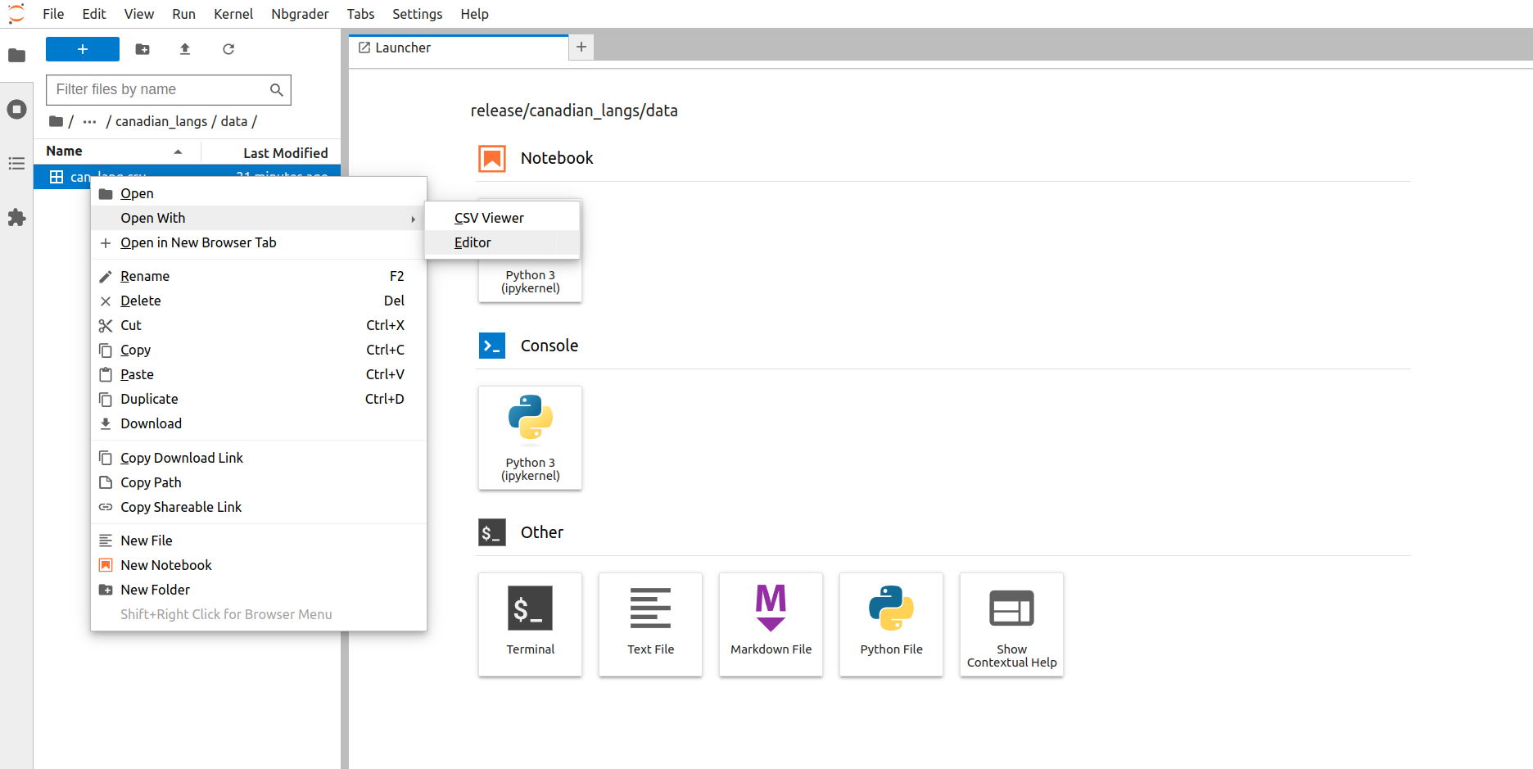Open the Settings menu
Screen dimensions: 1533x769
coord(418,14)
